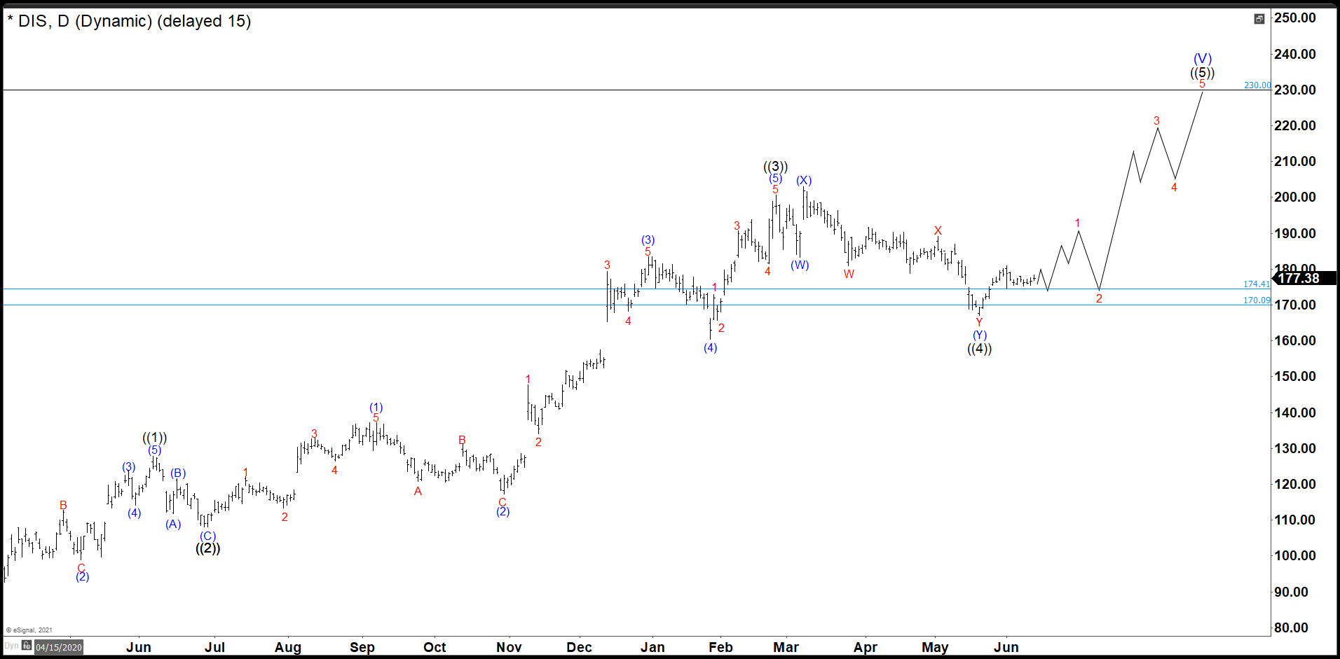Click the ((4)) wave low annotation

point(979,349)
